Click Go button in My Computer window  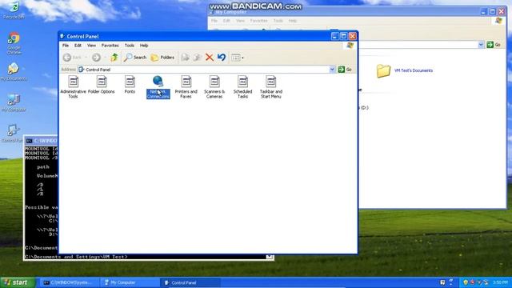(x=494, y=45)
